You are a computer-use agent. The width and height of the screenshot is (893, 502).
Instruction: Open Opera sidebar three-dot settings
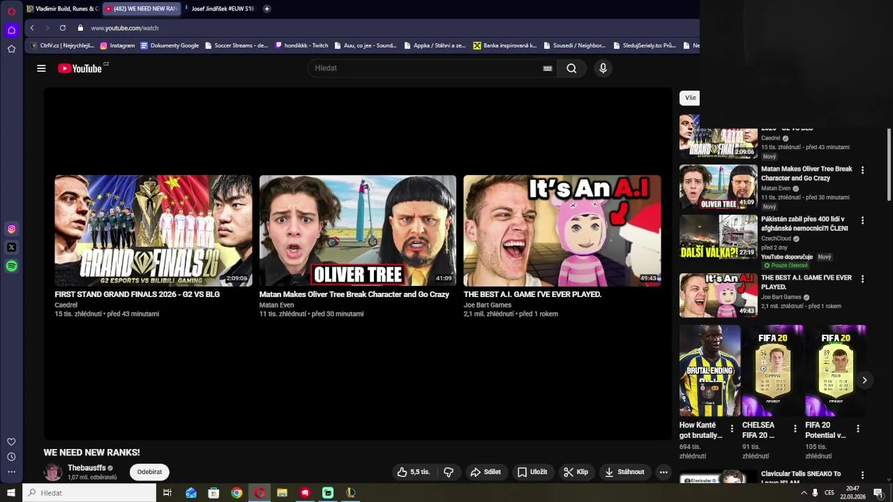11,472
